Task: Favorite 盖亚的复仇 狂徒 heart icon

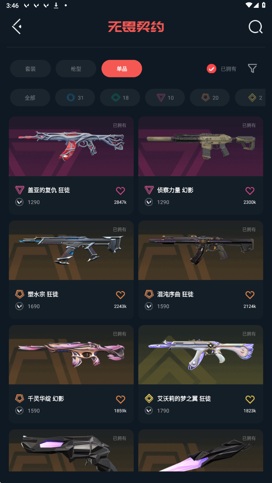Action: [x=121, y=191]
